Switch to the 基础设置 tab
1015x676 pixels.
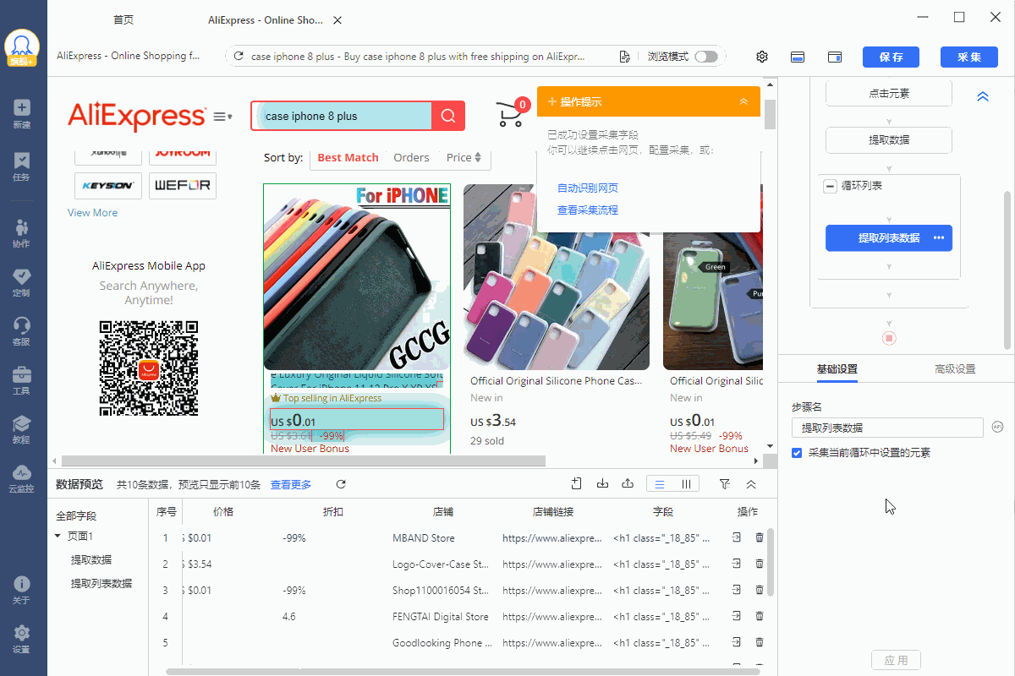pyautogui.click(x=837, y=369)
